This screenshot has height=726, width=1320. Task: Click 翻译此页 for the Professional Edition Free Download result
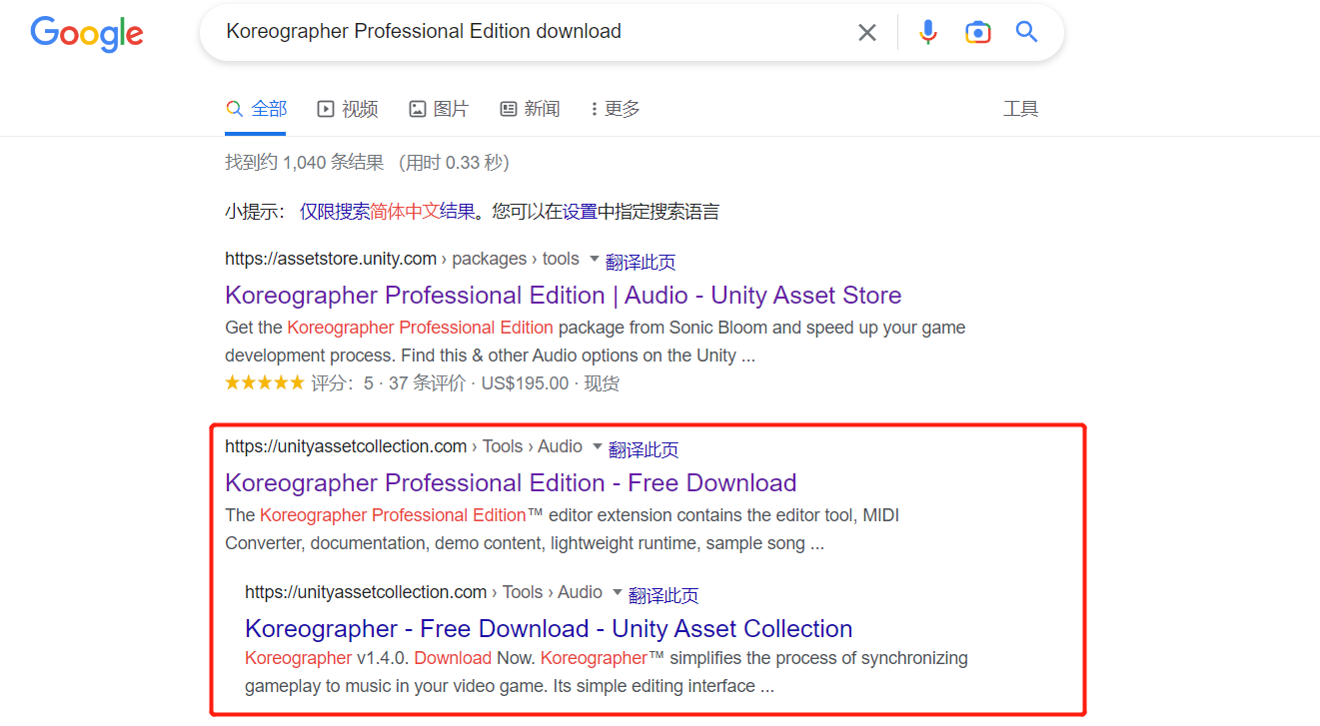click(x=644, y=449)
